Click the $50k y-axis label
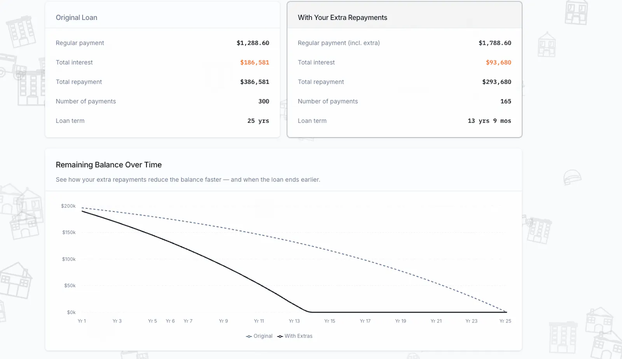622x359 pixels. point(70,285)
